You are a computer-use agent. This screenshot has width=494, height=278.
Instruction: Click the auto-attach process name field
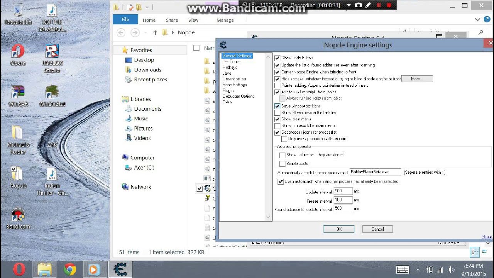[x=375, y=172]
